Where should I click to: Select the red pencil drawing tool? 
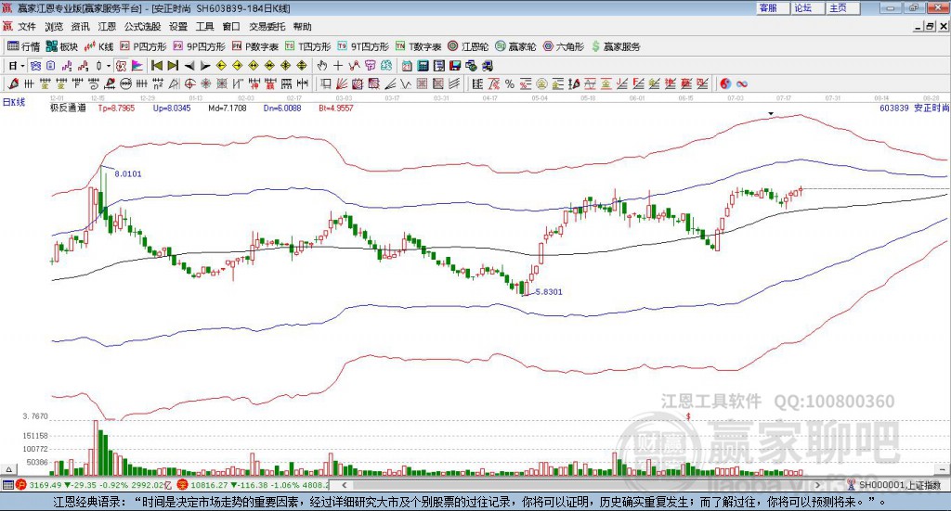click(13, 83)
